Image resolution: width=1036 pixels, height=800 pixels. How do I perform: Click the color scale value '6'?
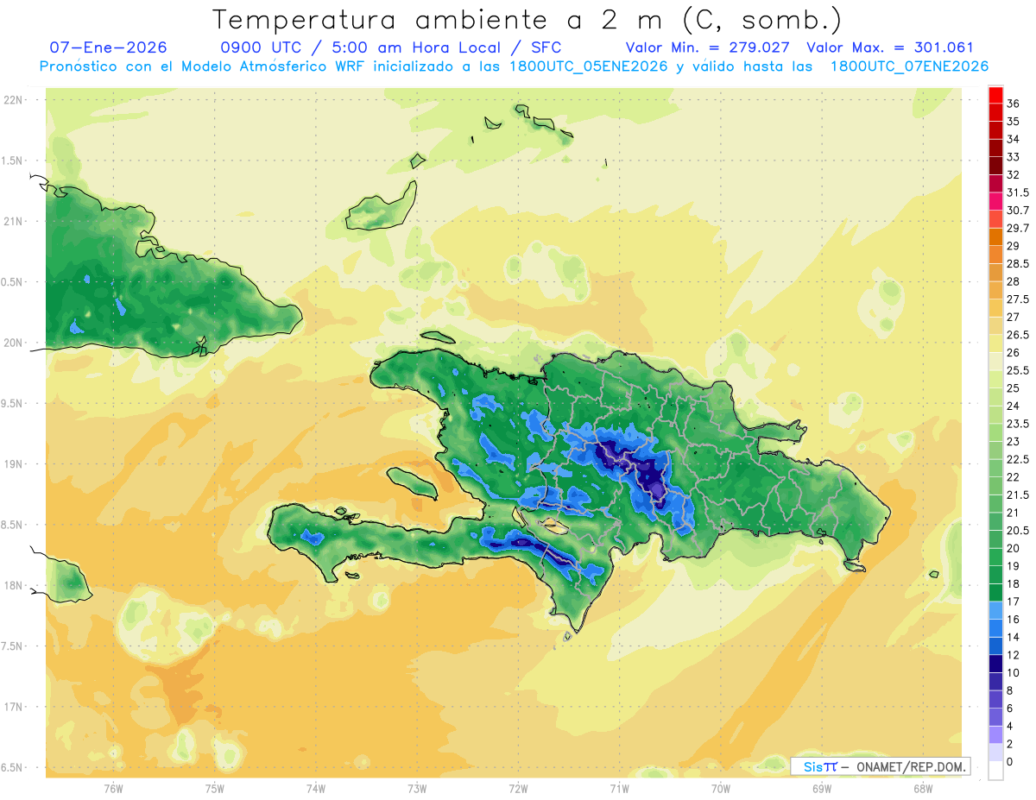[1010, 709]
